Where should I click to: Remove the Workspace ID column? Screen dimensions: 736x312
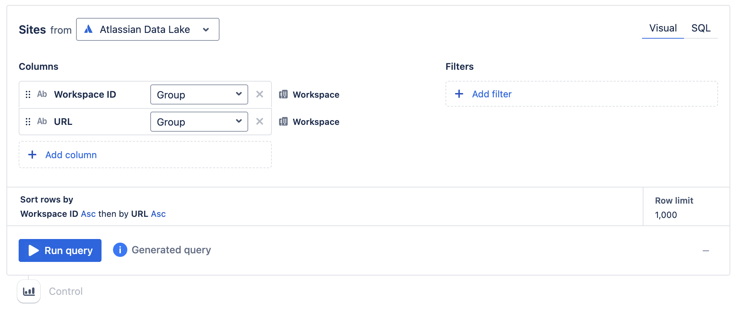(260, 94)
